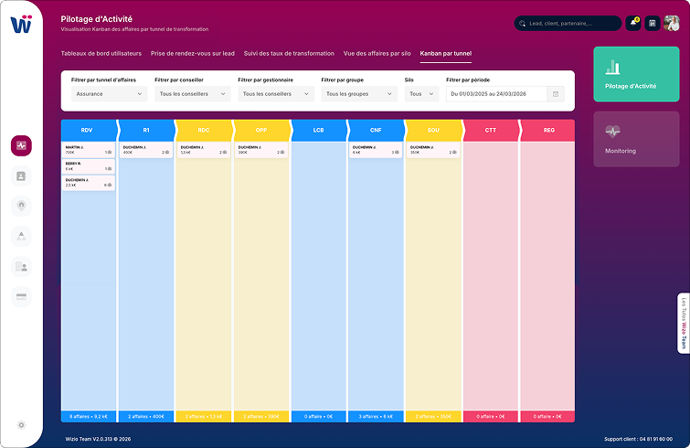This screenshot has width=690, height=448.
Task: Click the credit card icon in sidebar
Action: pos(21,296)
